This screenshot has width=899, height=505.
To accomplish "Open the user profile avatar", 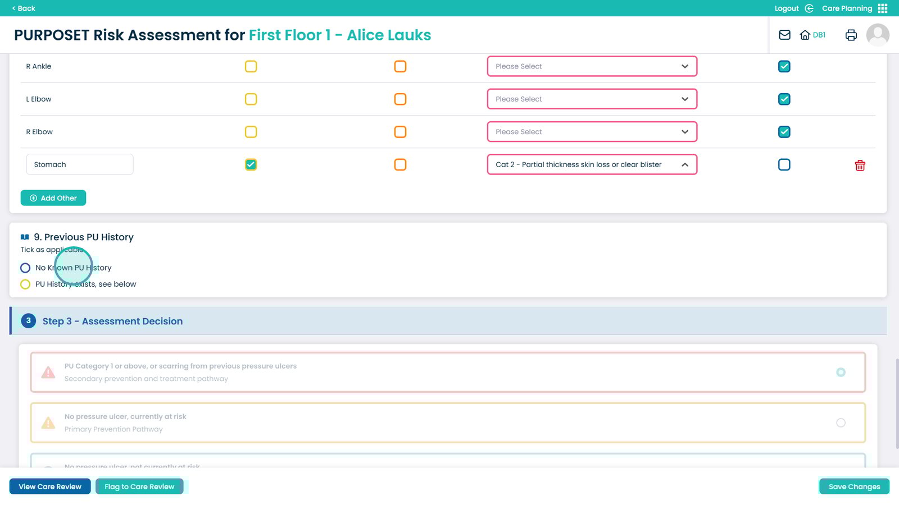I will pos(877,35).
